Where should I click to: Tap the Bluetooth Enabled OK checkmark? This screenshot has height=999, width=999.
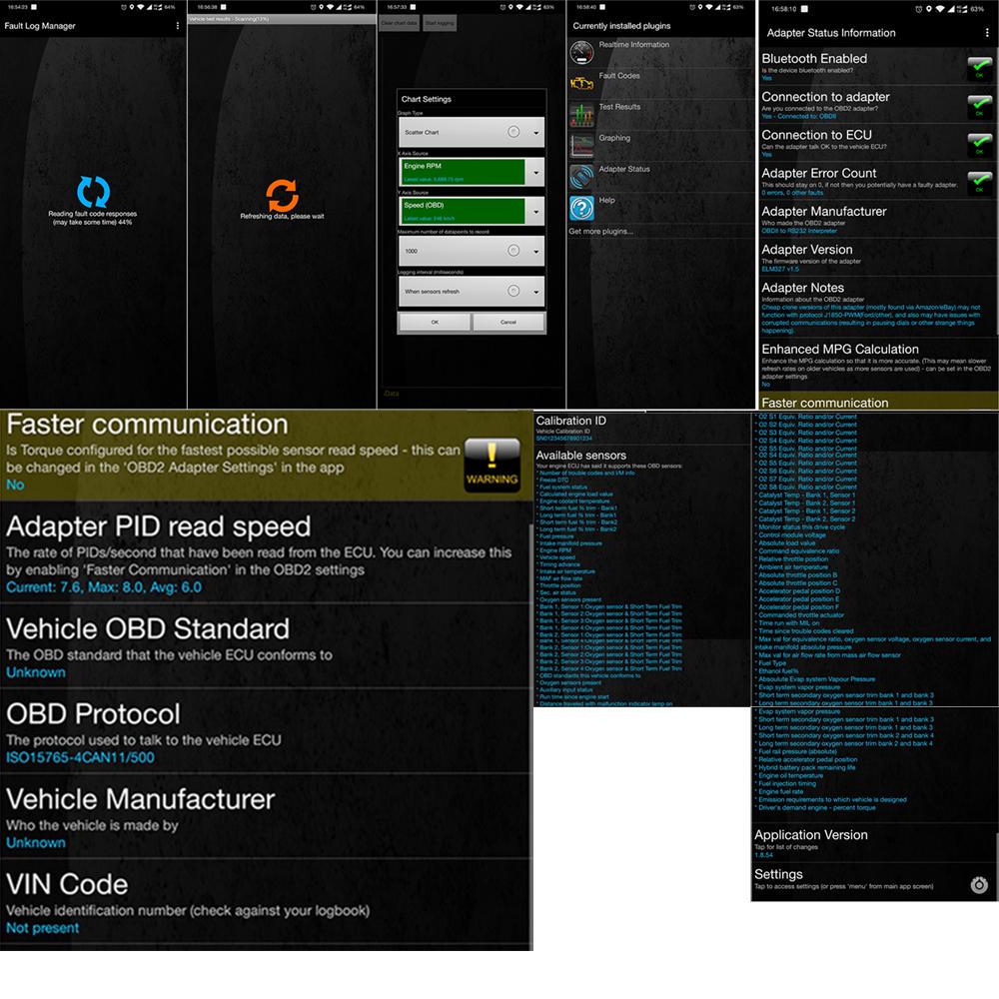click(x=979, y=68)
